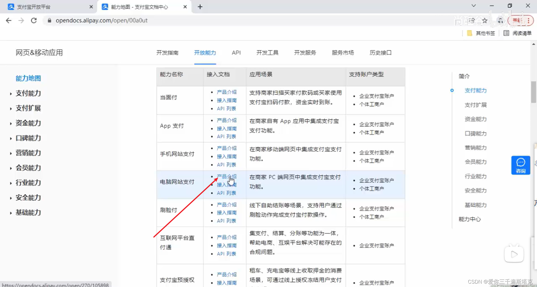Expand 支付扩展 in the sidebar
The image size is (537, 287).
[28, 108]
